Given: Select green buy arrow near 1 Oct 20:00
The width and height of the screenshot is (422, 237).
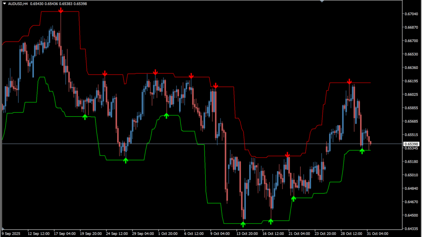Looking at the screenshot, I should point(166,116).
